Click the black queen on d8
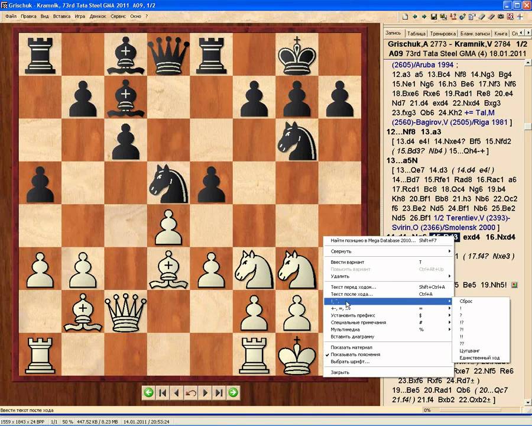 coord(168,54)
